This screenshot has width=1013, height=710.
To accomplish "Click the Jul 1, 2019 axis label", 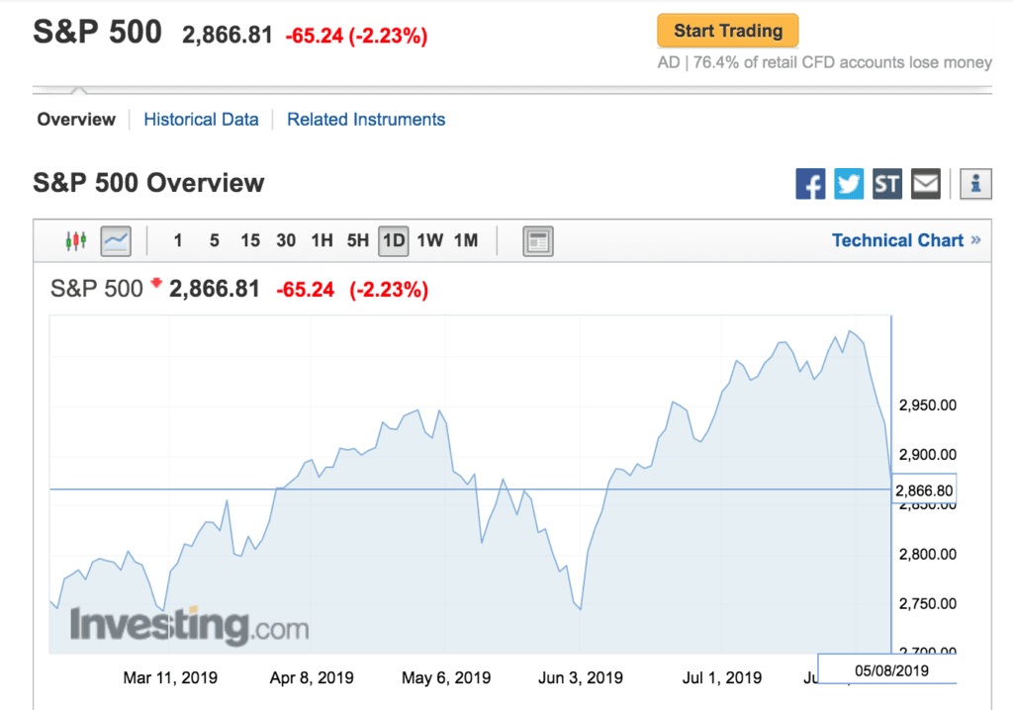I will [721, 677].
